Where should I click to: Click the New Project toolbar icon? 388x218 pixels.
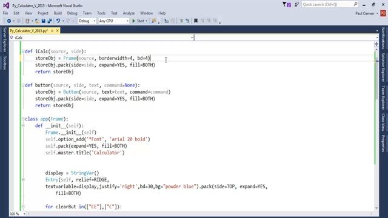pyautogui.click(x=27, y=21)
